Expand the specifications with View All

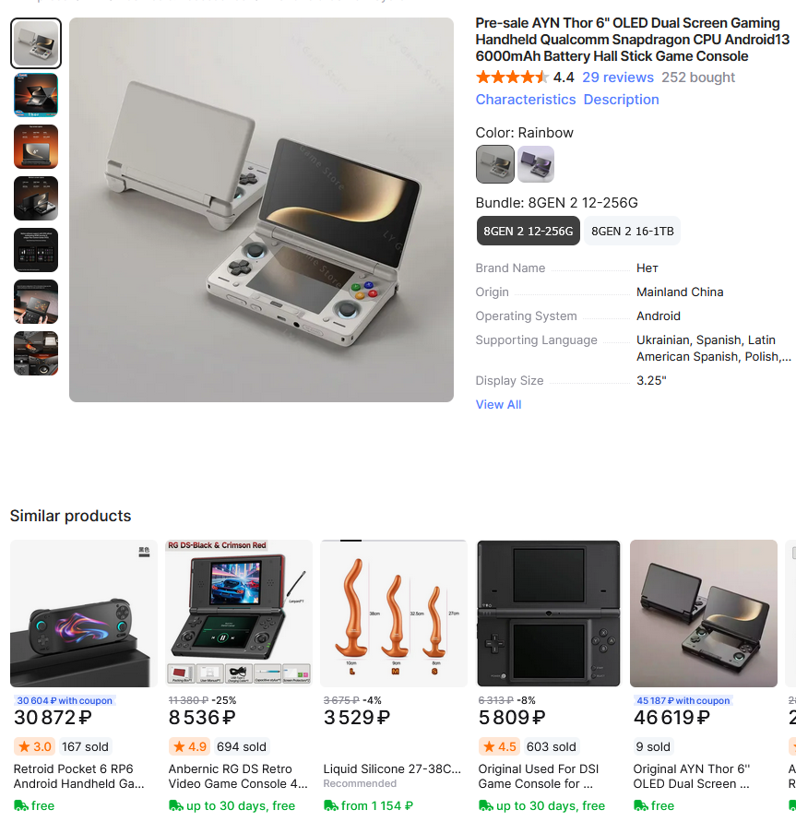point(498,405)
